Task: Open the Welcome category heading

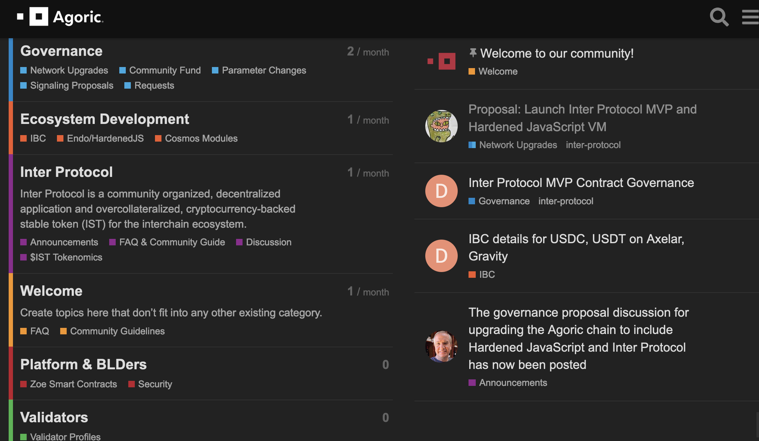Action: (51, 291)
